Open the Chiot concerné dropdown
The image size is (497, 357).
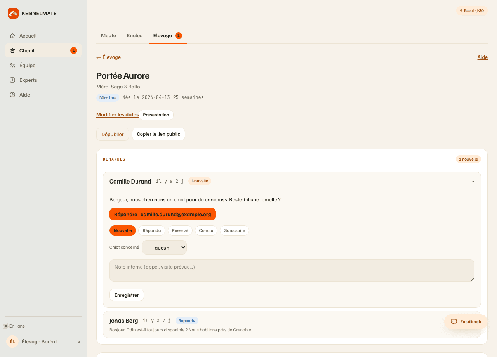click(x=164, y=248)
